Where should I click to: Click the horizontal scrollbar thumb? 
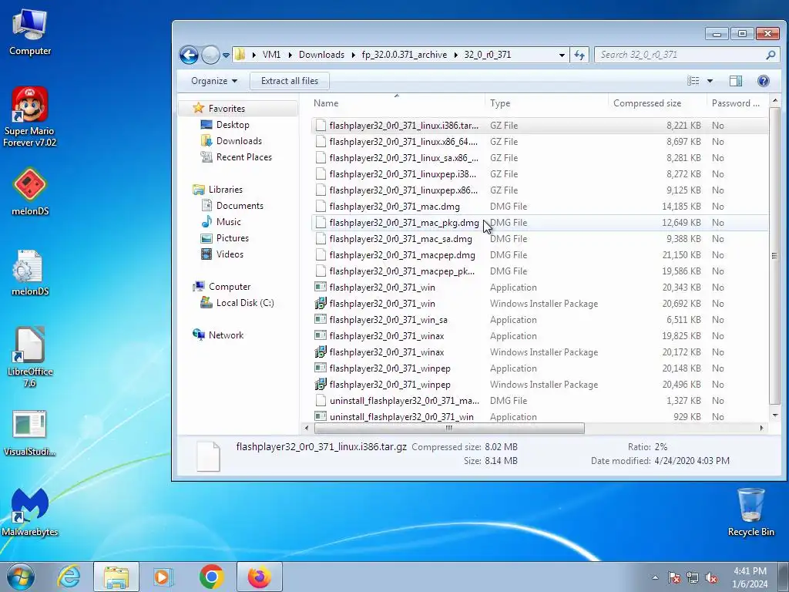[449, 429]
